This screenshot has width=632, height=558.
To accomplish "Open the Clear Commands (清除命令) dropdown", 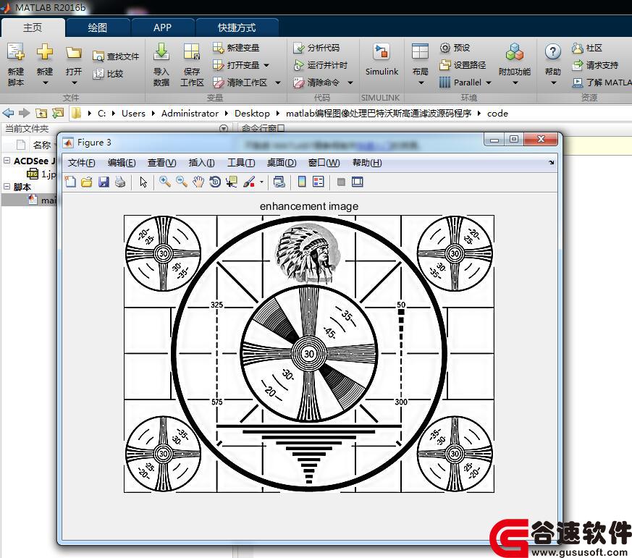I will 350,83.
